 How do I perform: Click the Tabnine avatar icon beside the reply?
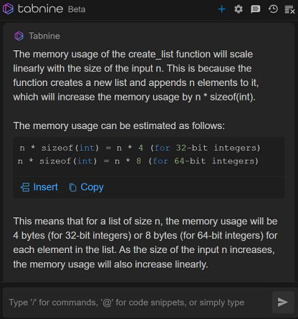click(19, 36)
